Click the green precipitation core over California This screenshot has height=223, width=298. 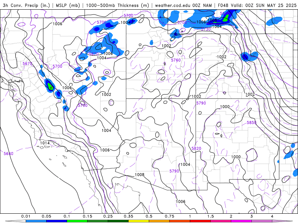(50, 87)
